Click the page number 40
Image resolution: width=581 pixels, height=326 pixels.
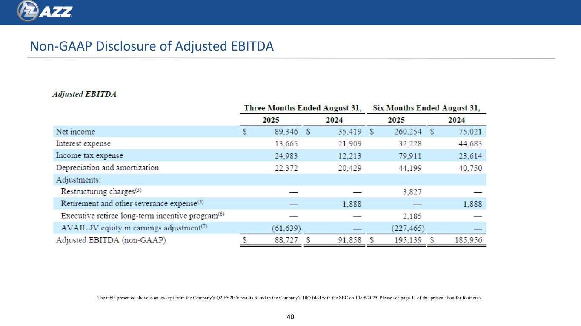point(291,316)
